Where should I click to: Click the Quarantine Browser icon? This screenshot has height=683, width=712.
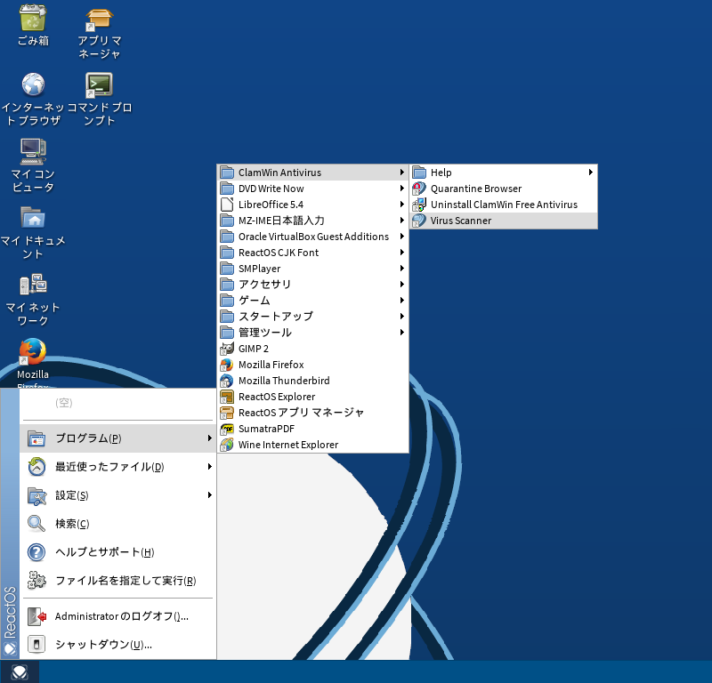click(418, 189)
